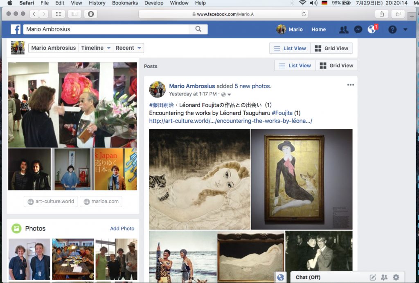Open the large featured photo with flowers

coord(72,105)
